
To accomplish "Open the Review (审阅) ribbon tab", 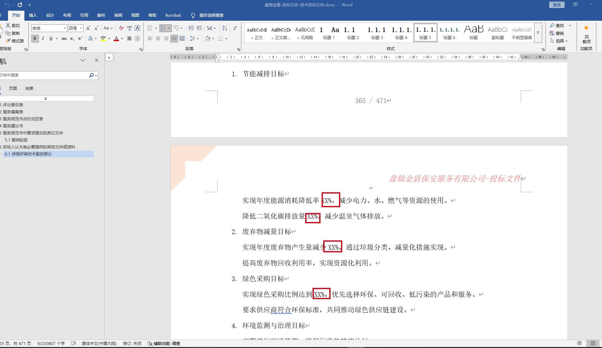I will 118,15.
